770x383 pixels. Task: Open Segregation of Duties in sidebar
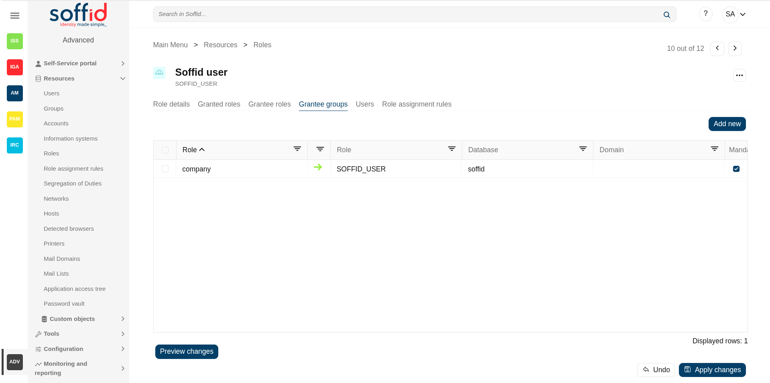(x=73, y=183)
